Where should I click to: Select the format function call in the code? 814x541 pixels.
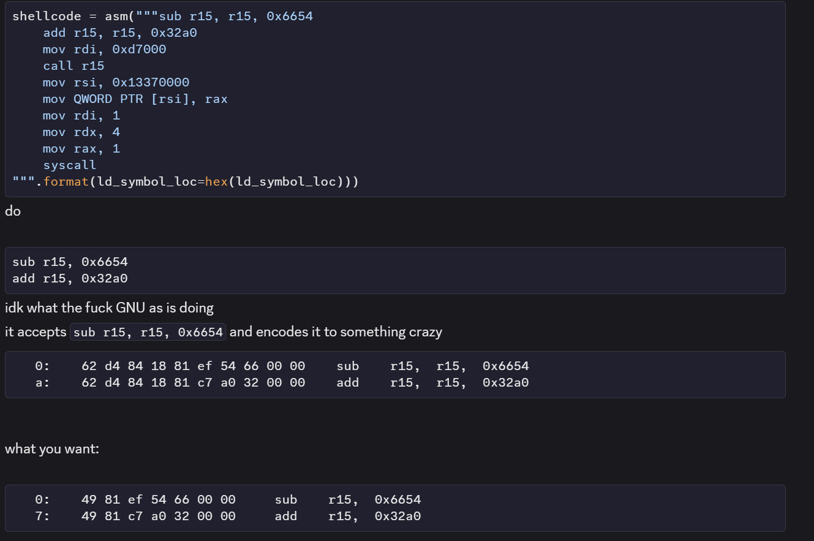[67, 181]
